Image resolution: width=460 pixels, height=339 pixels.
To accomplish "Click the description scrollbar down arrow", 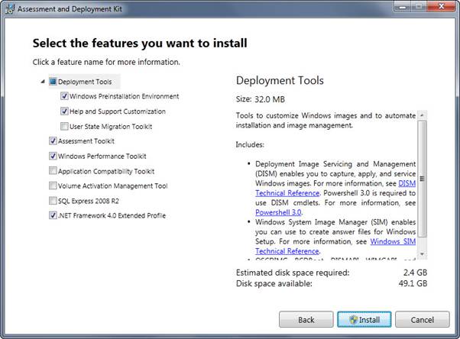I will click(422, 254).
